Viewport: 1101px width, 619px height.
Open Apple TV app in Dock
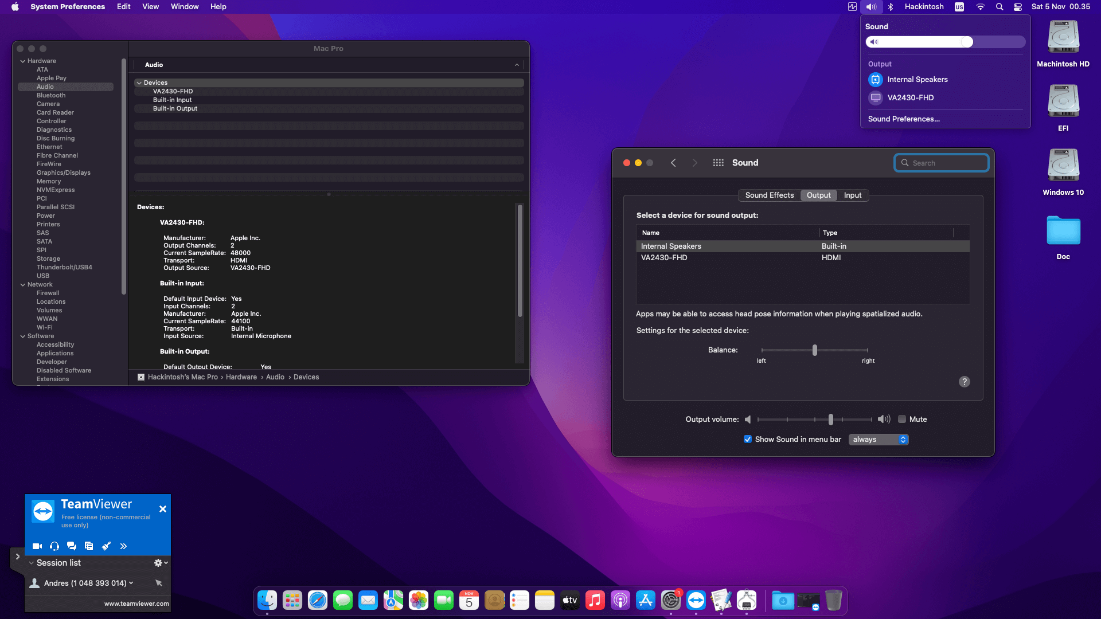click(570, 600)
